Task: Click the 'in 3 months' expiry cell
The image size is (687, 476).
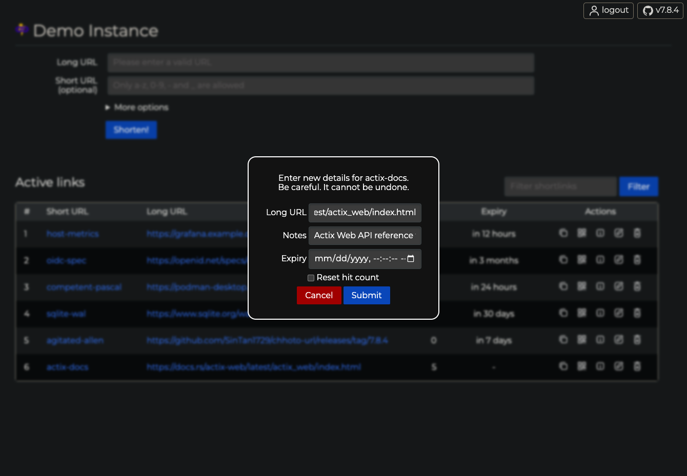Action: (494, 261)
